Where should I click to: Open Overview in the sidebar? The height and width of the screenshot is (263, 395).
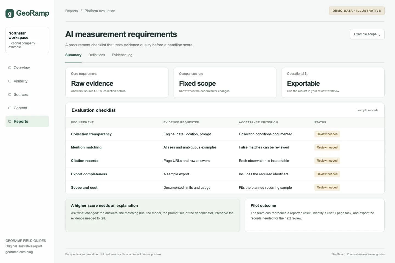[27, 68]
